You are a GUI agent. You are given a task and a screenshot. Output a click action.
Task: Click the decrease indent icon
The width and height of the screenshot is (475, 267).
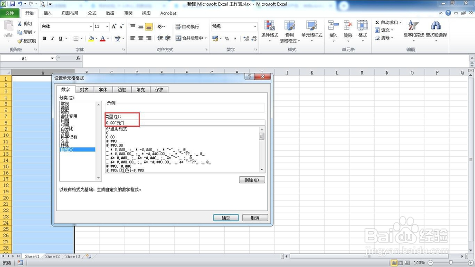160,38
